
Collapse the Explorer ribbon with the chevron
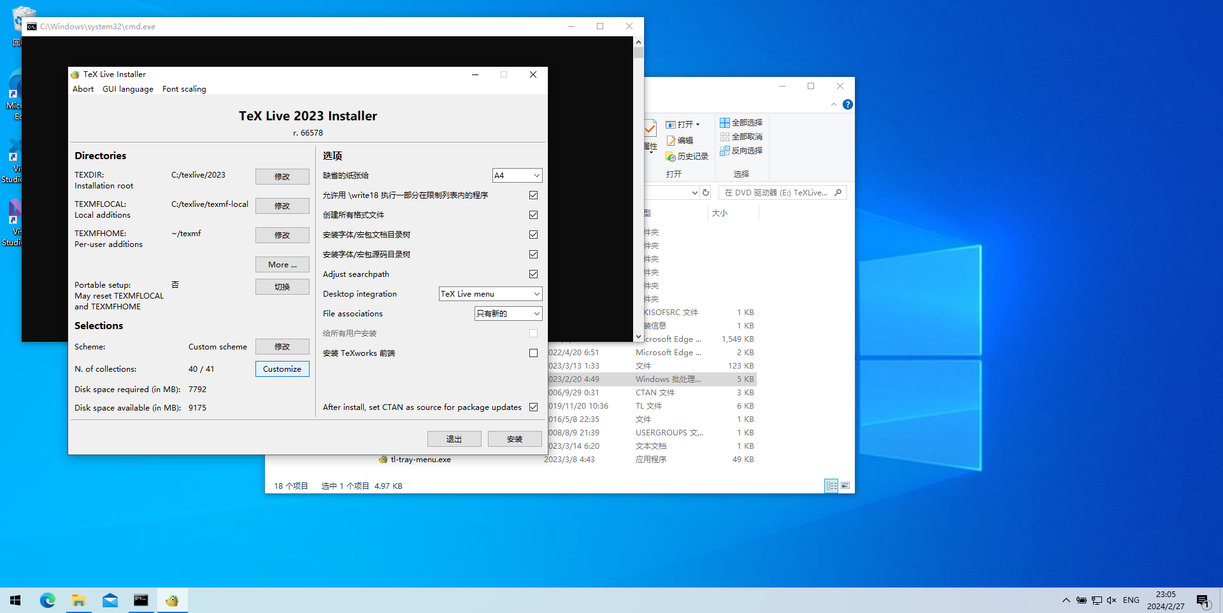834,104
